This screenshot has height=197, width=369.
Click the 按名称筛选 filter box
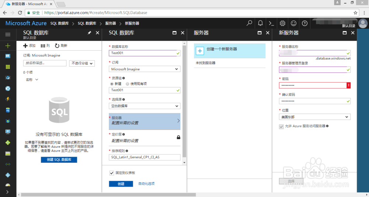(x=45, y=63)
